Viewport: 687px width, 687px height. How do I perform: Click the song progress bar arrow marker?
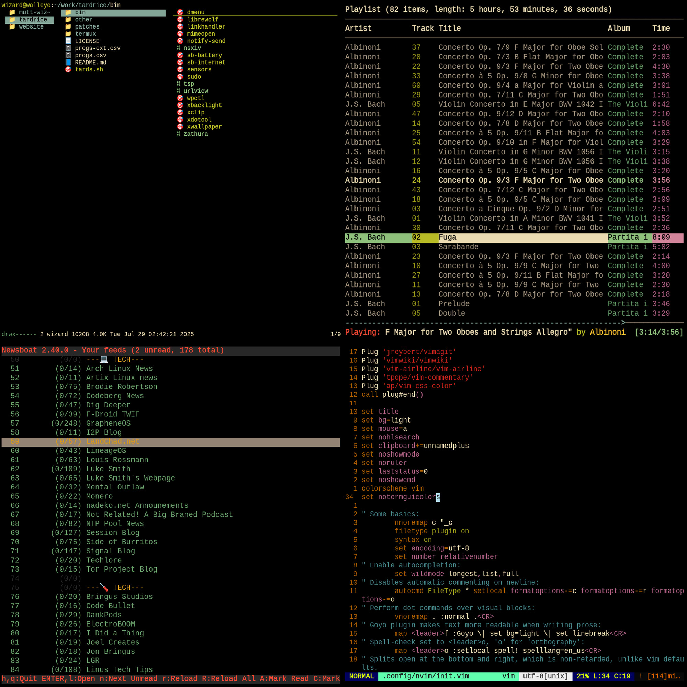tap(623, 323)
